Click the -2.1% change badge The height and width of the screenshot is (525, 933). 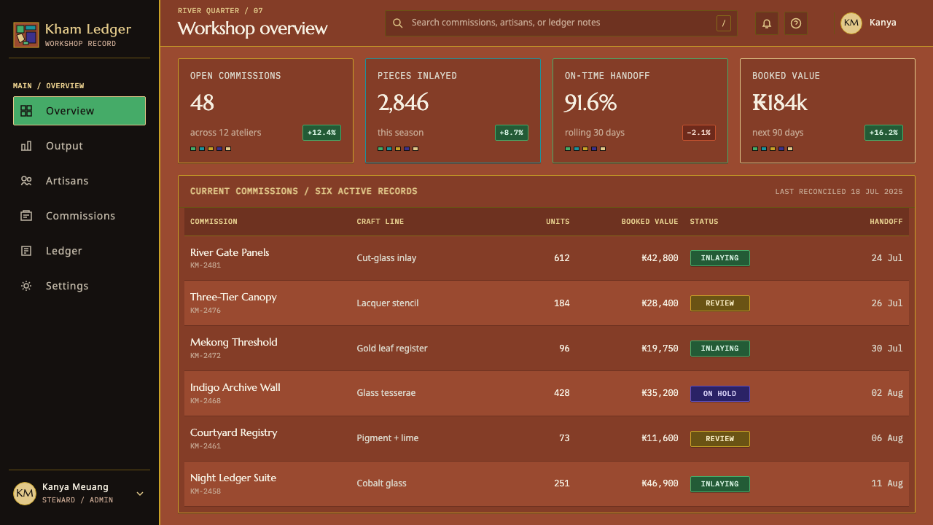(699, 133)
